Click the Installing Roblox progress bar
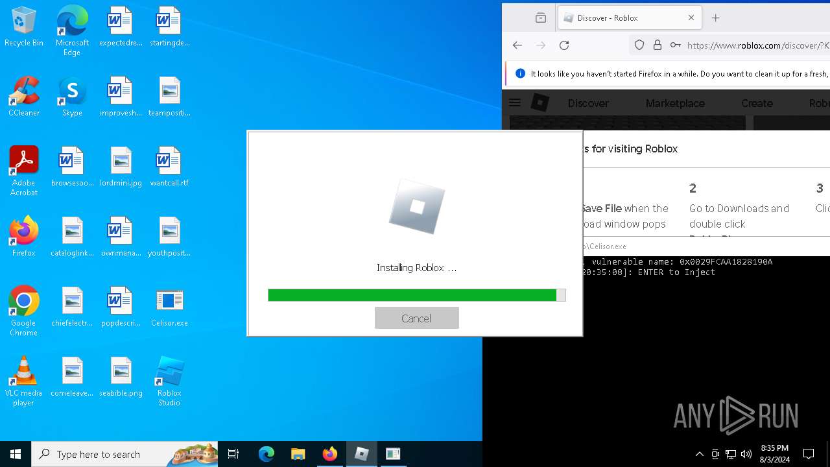This screenshot has height=467, width=830. 416,295
